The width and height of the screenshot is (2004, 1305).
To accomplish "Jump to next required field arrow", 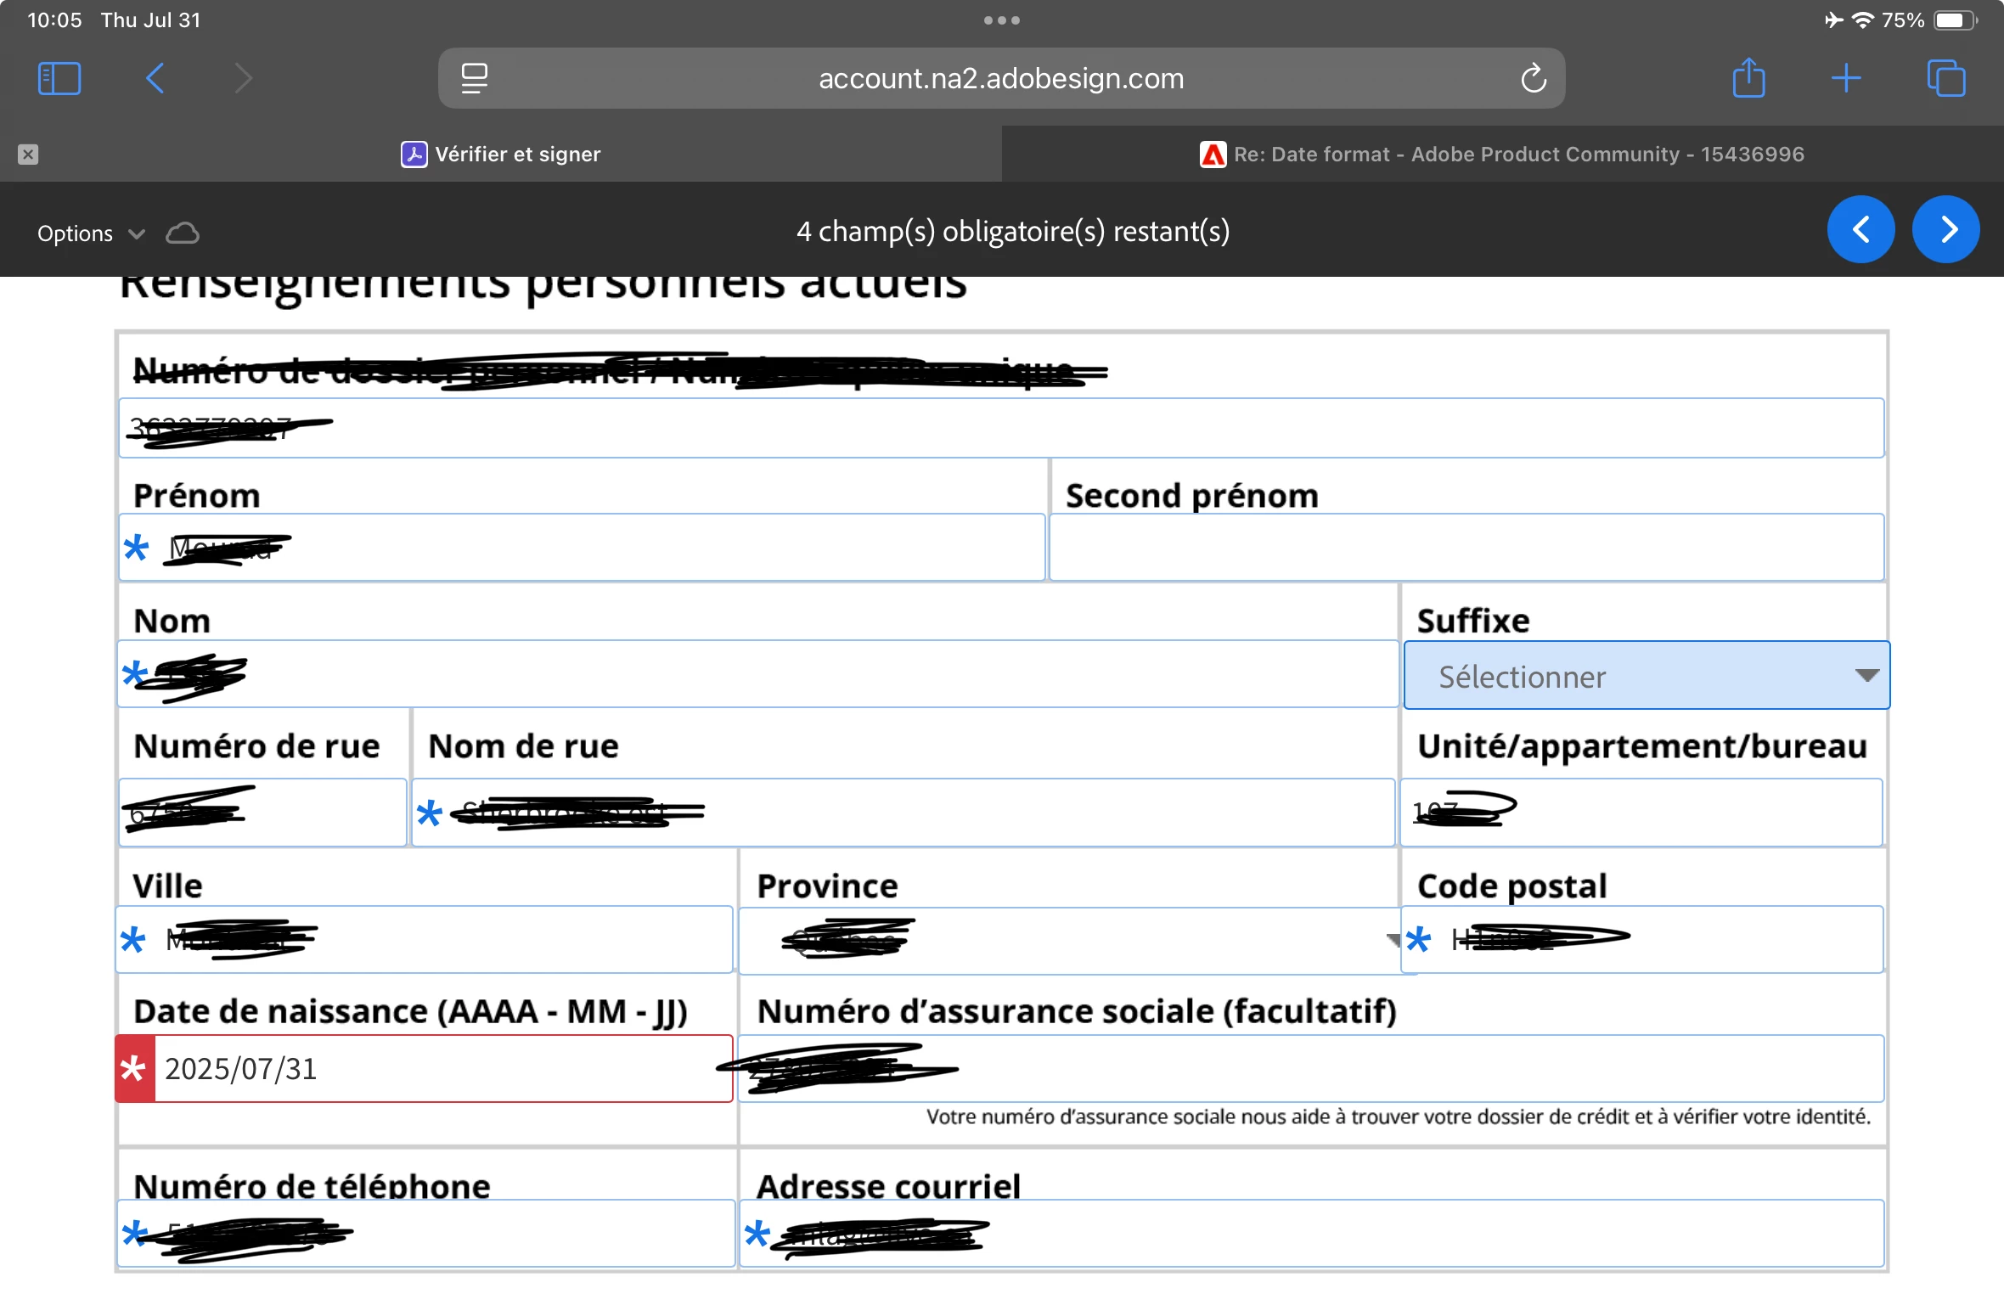I will pyautogui.click(x=1945, y=229).
